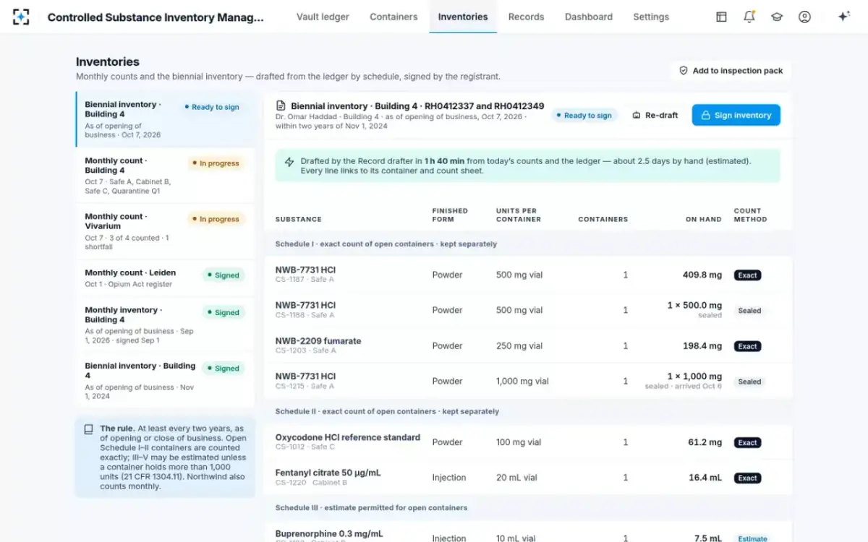Click the Finished form column header
This screenshot has height=542, width=868.
[450, 215]
